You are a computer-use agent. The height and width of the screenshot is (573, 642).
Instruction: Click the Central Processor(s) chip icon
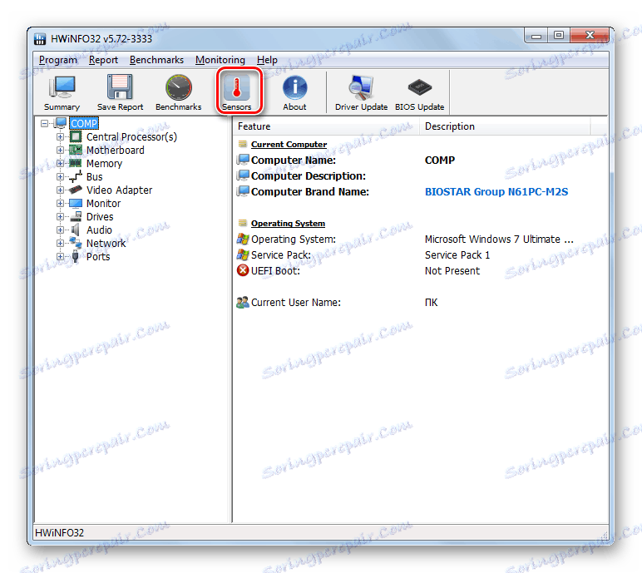[76, 136]
